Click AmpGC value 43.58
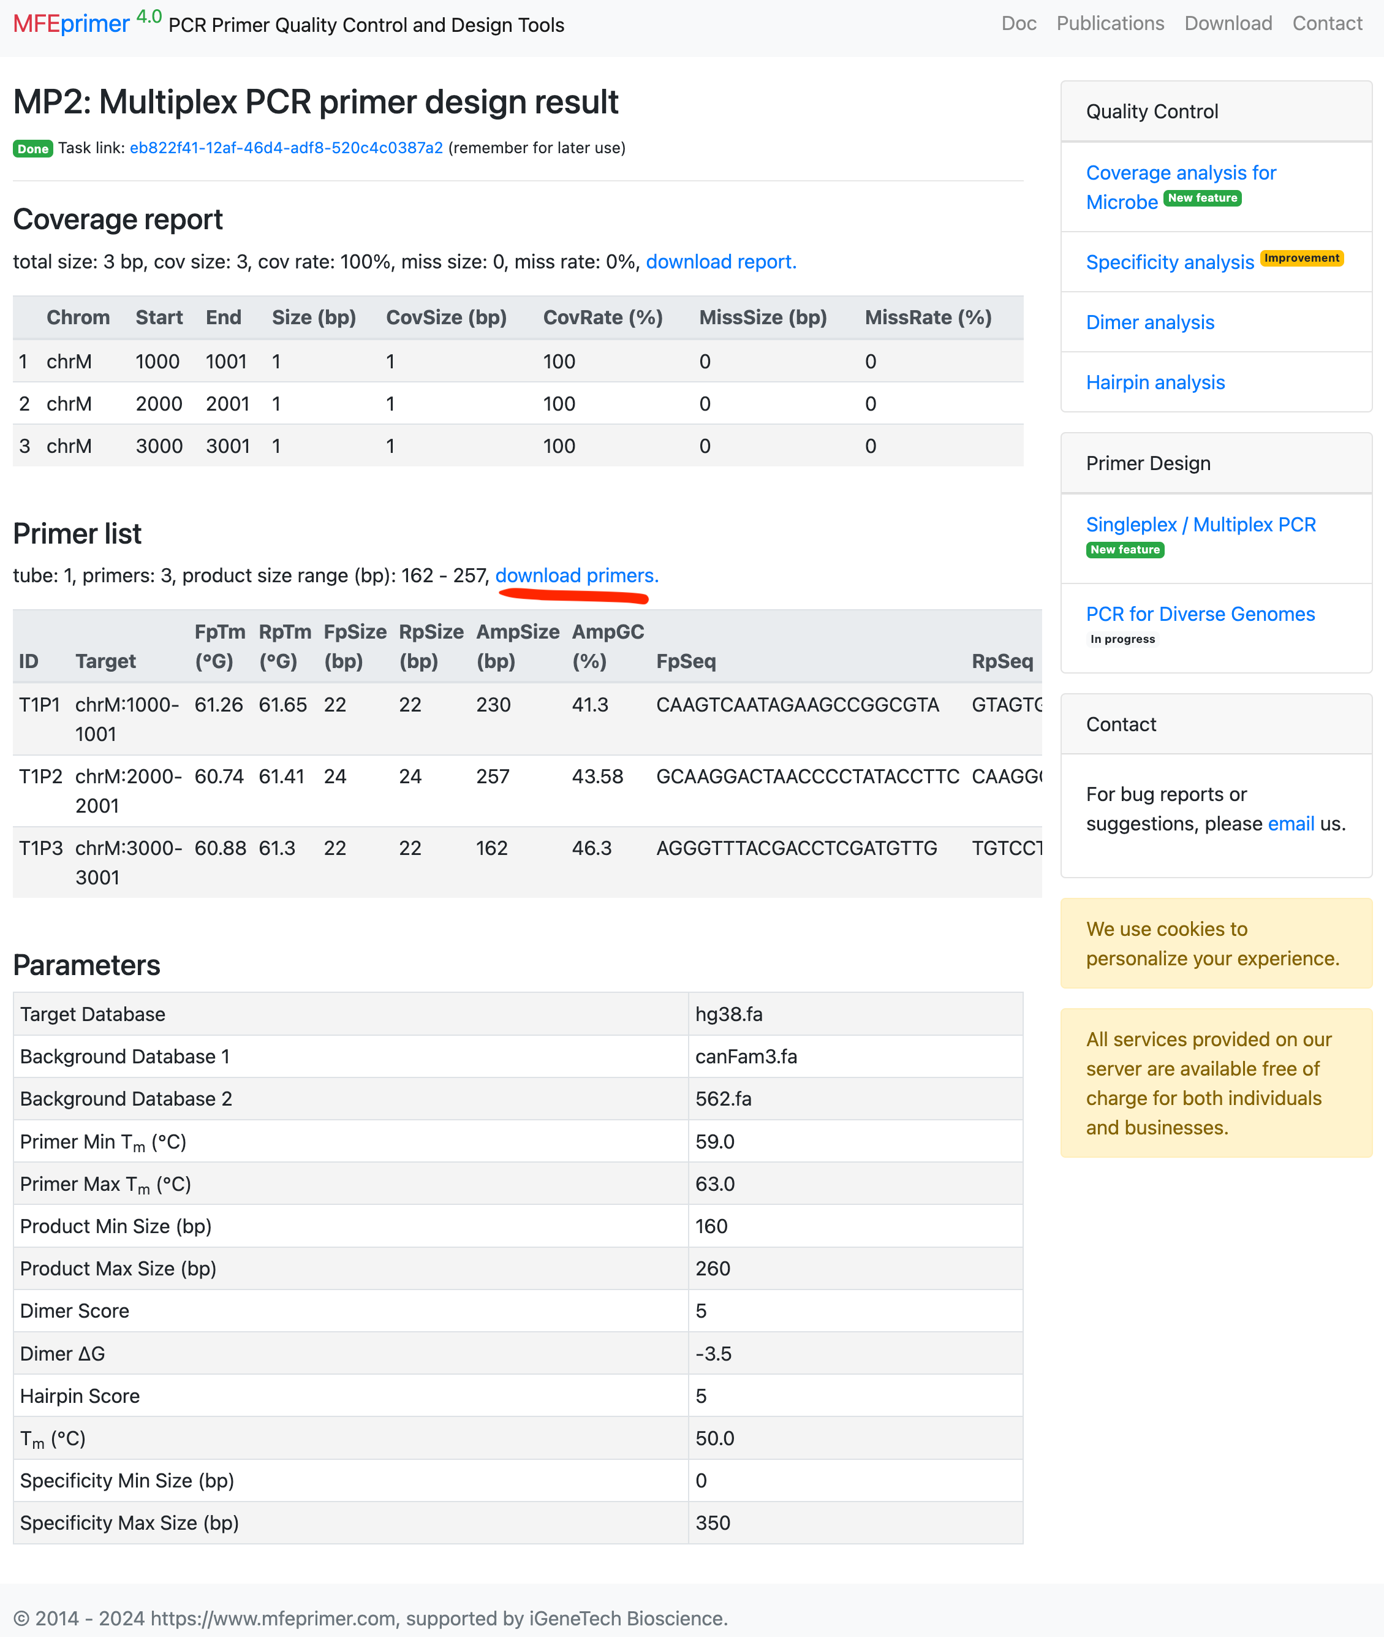 pos(597,776)
